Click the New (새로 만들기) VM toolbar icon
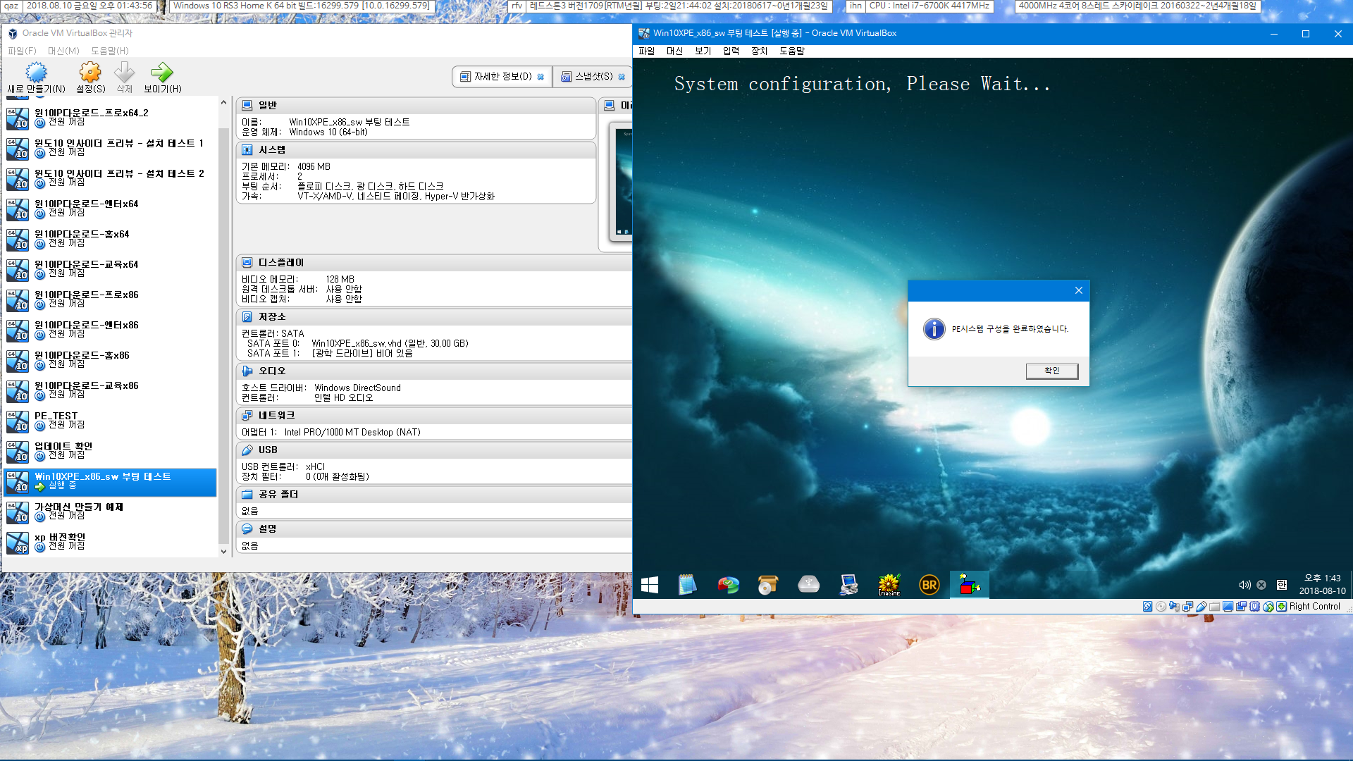Viewport: 1353px width, 761px height. tap(36, 78)
